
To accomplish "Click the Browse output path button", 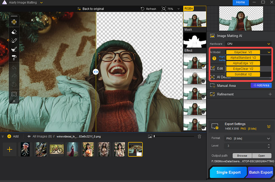I will click(242, 155).
